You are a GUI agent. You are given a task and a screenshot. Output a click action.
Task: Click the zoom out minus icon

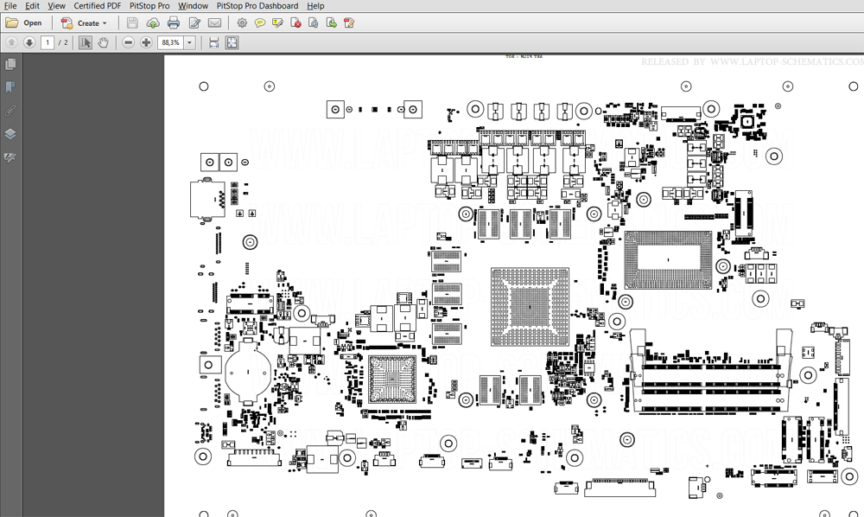[129, 42]
